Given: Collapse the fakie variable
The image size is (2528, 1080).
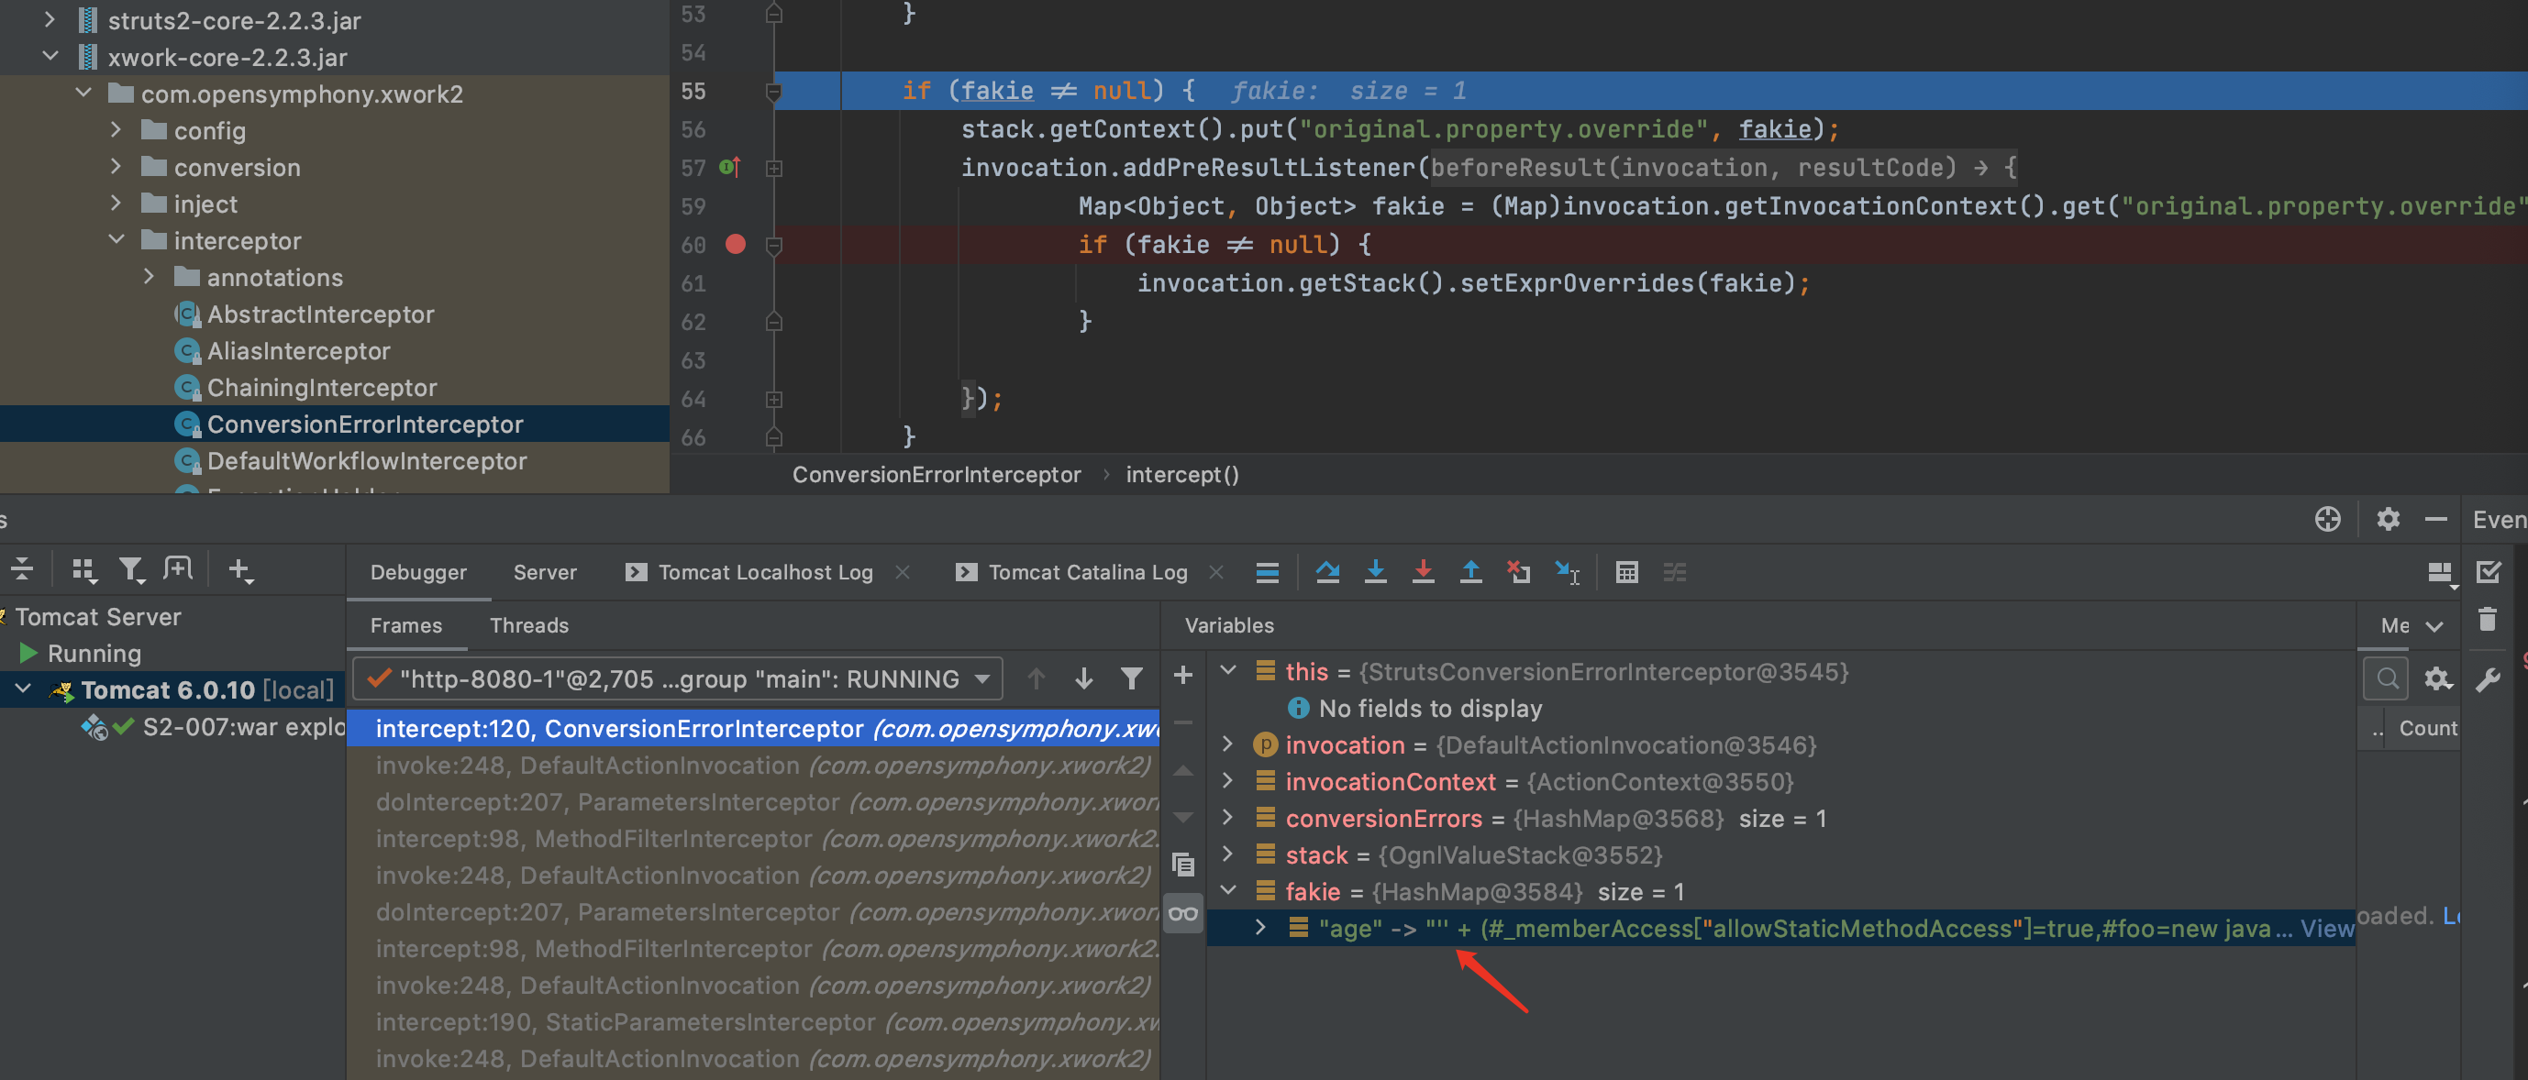Looking at the screenshot, I should [x=1226, y=891].
